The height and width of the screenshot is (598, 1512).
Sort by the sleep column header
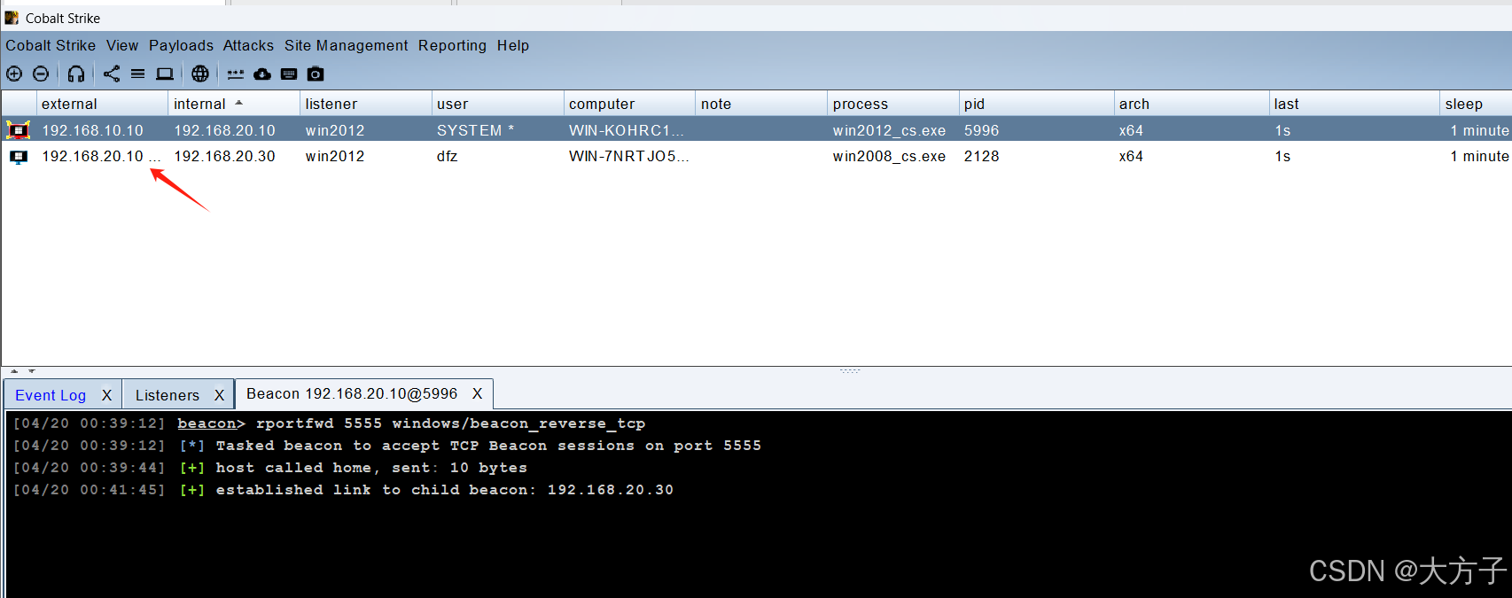(x=1476, y=104)
